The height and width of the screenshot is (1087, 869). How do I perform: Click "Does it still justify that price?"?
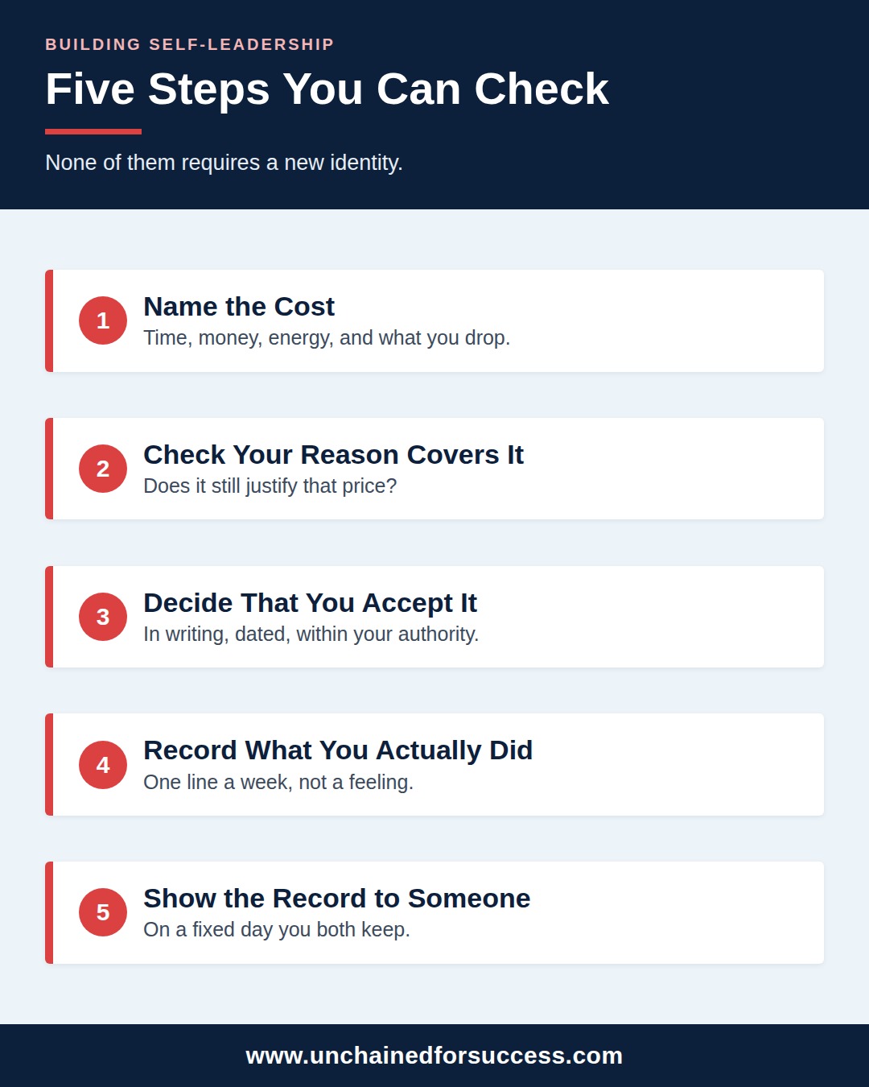[x=270, y=486]
